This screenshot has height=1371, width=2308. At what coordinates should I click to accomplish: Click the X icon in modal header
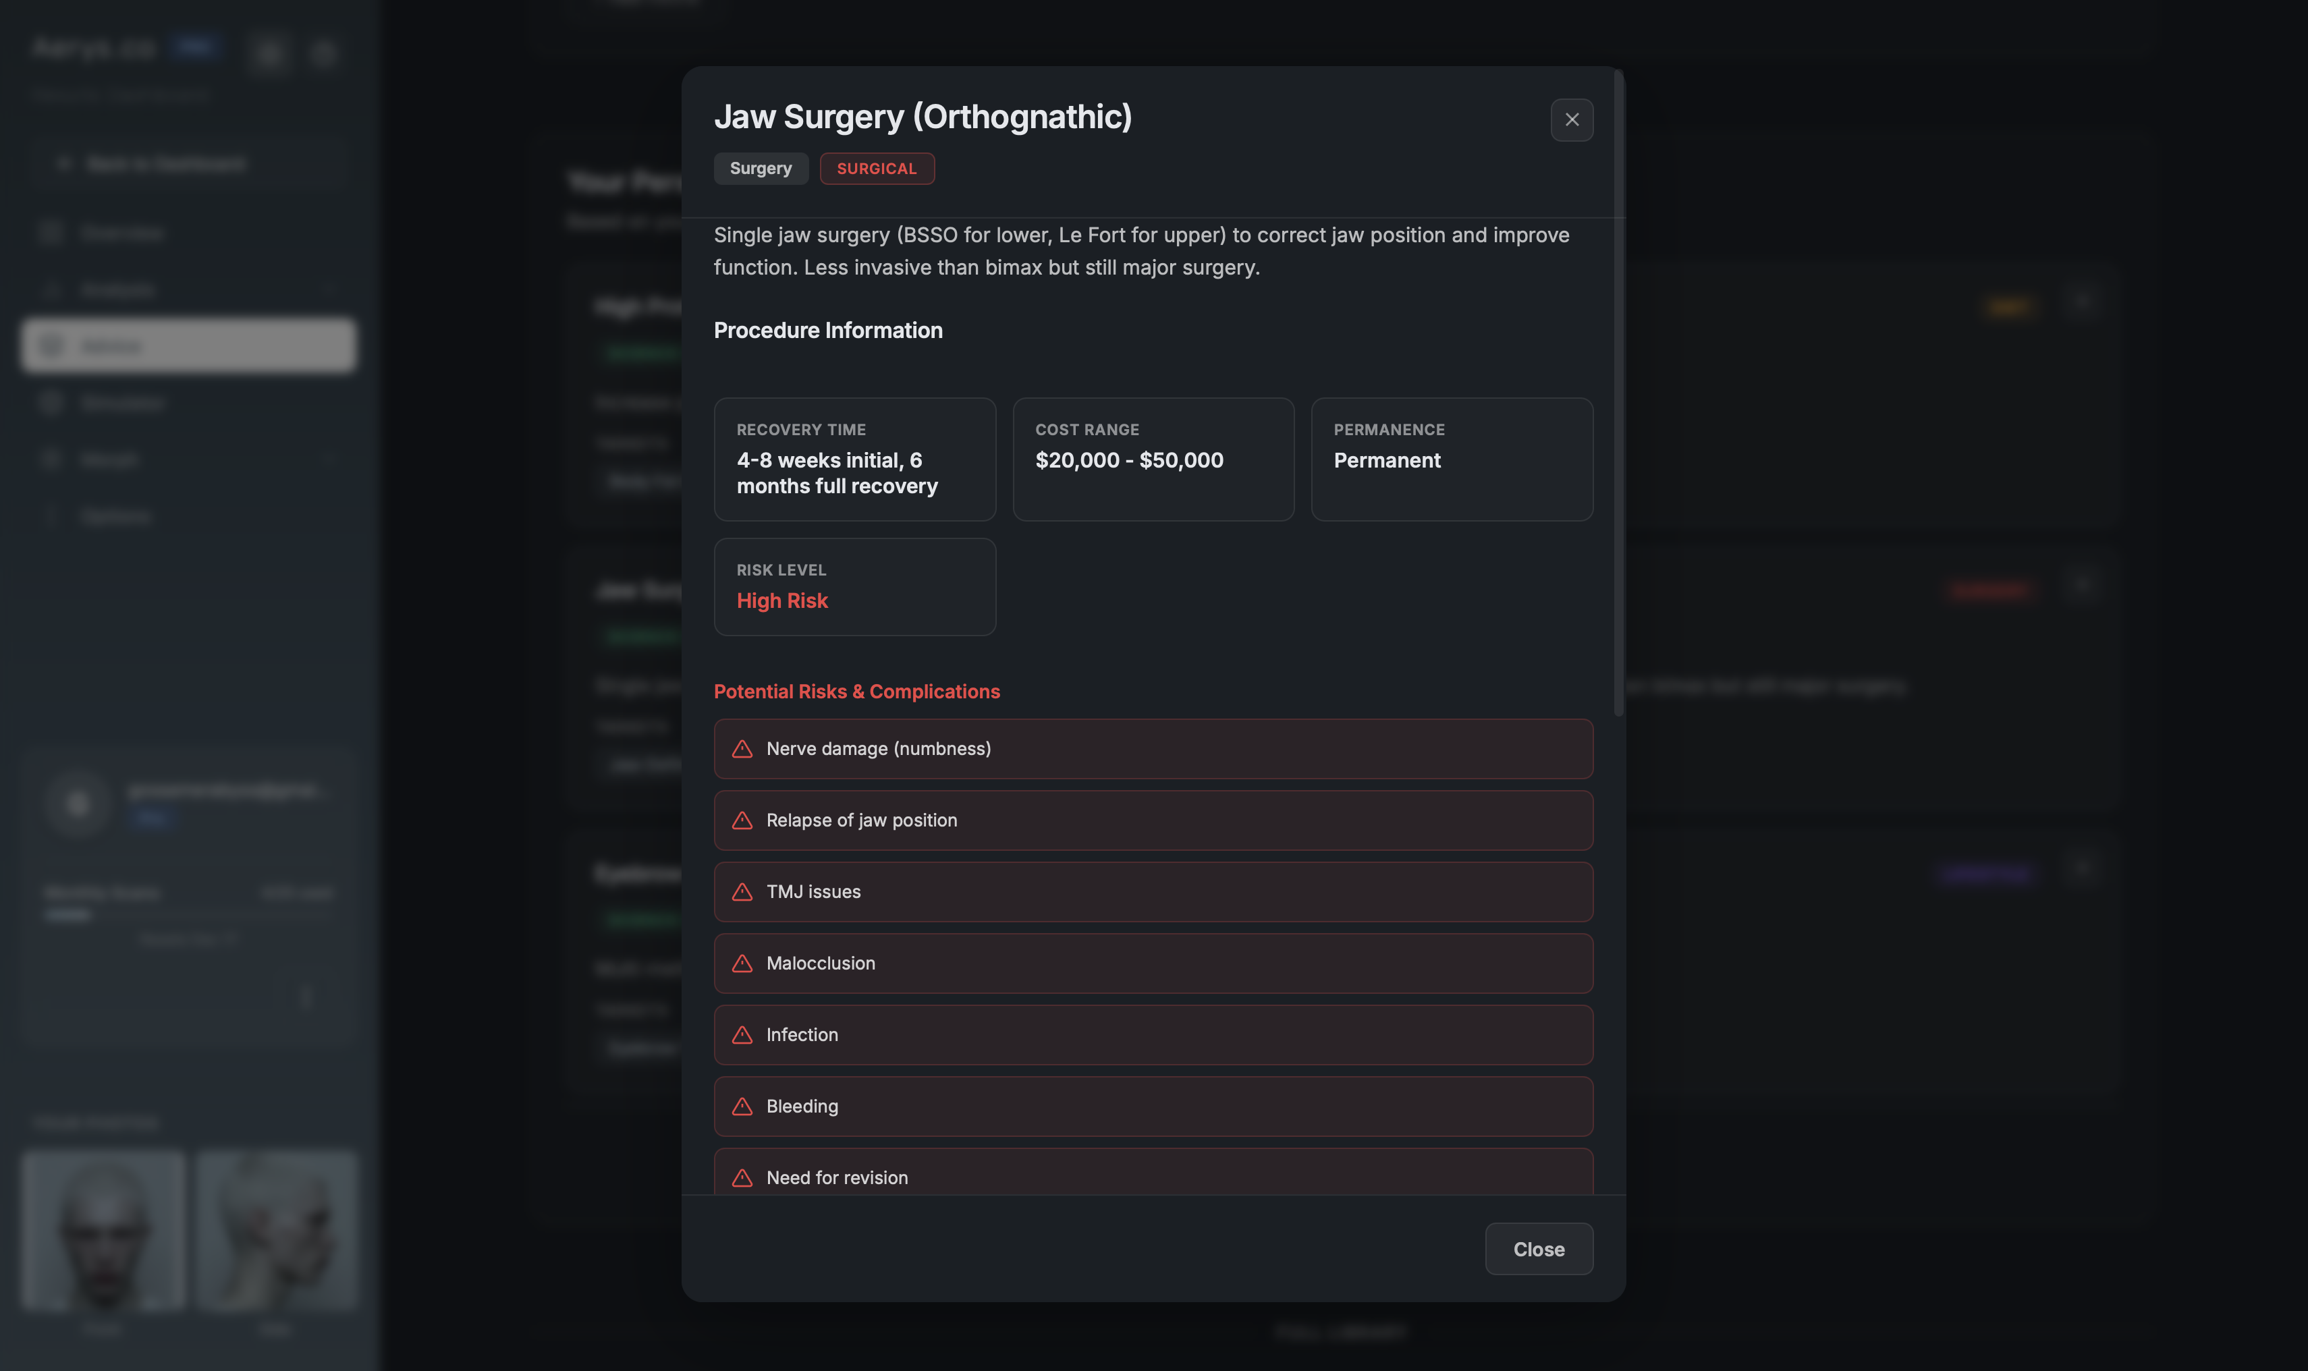coord(1570,120)
